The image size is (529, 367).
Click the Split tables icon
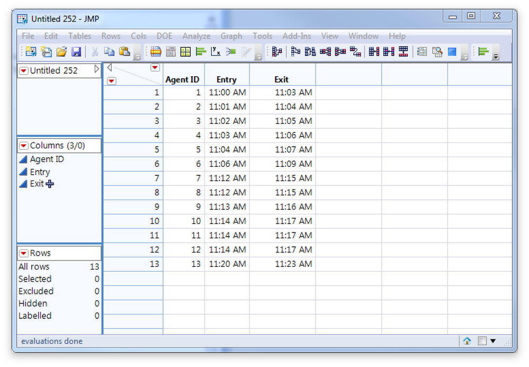click(340, 51)
